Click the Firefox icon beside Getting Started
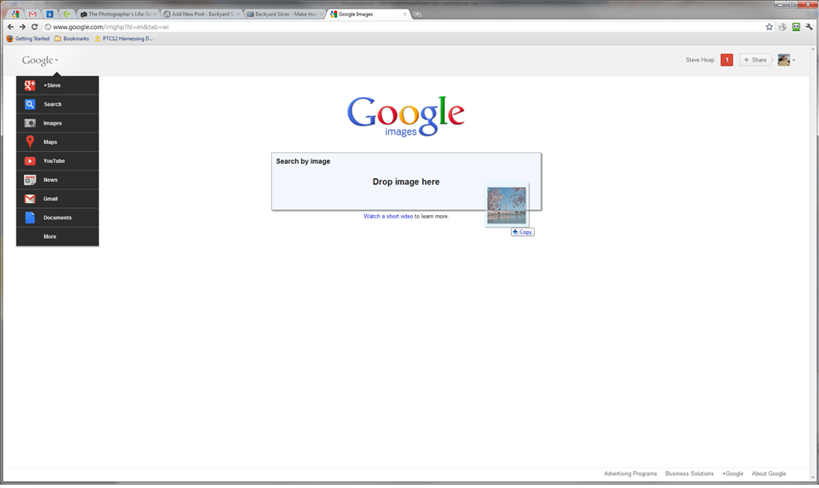The height and width of the screenshot is (488, 819). click(x=9, y=38)
